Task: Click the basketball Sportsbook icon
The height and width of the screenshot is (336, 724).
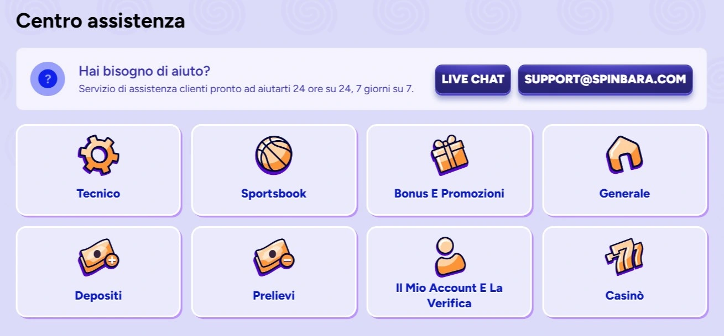Action: pos(274,155)
